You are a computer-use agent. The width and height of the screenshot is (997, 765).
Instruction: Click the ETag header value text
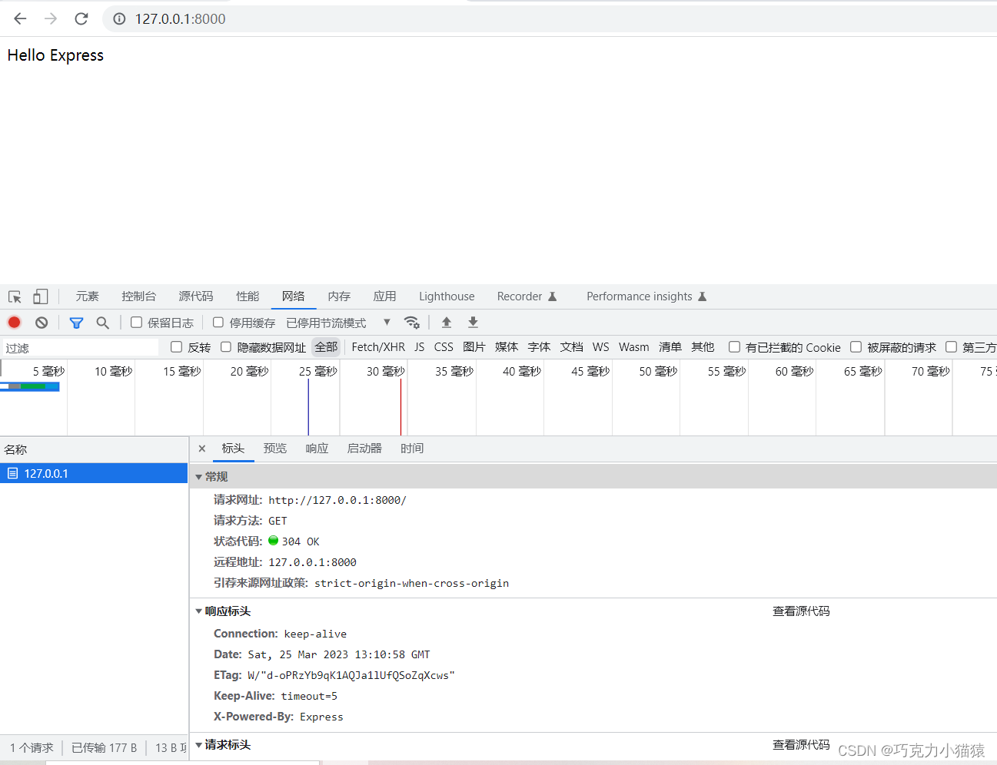[351, 675]
